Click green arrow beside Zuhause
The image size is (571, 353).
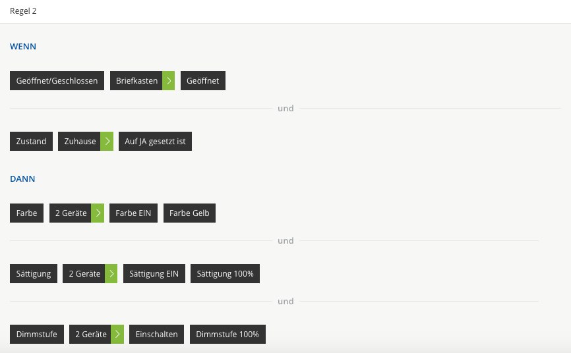107,142
